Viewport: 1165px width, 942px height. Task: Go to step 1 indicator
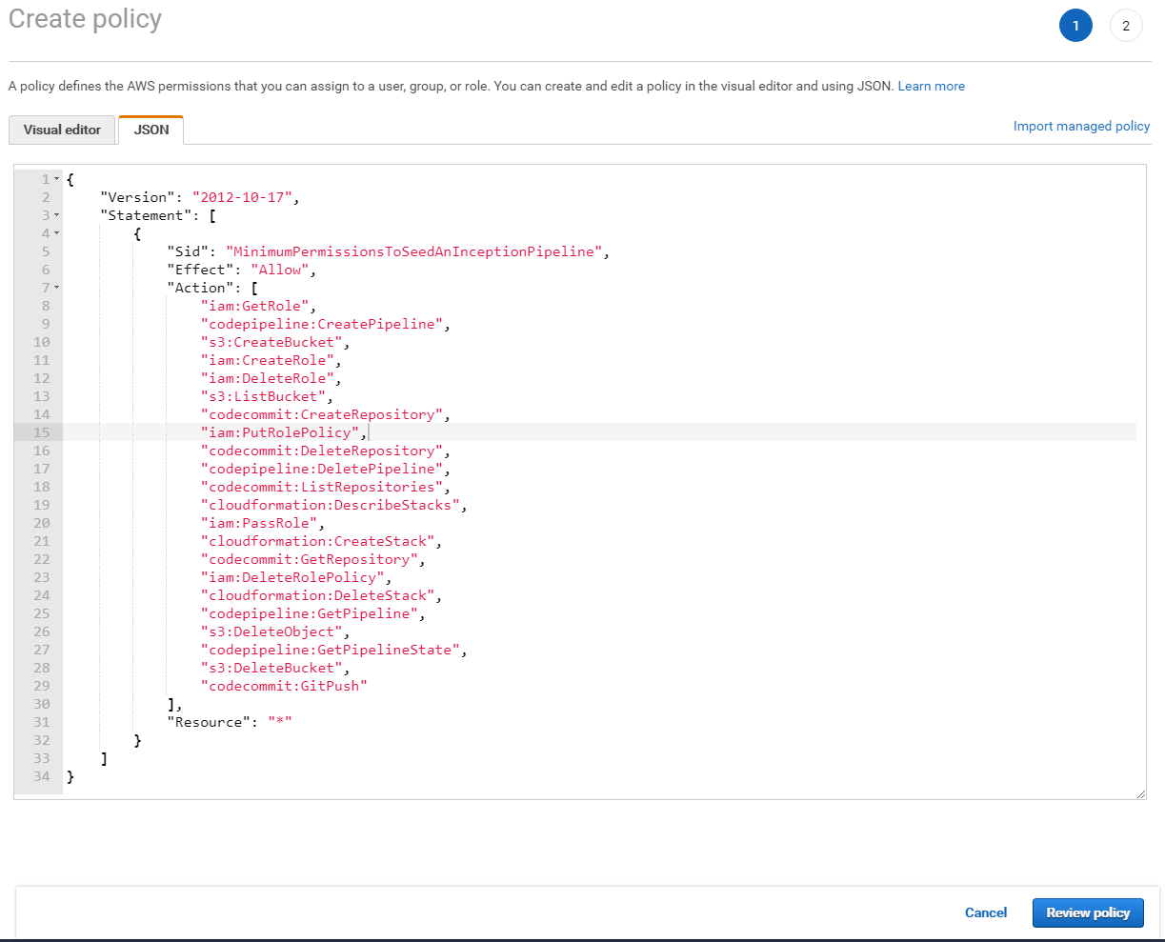pyautogui.click(x=1075, y=26)
